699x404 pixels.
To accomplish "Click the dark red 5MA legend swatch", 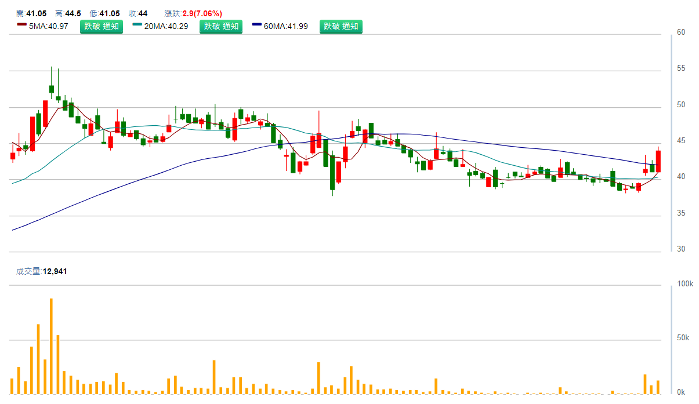I will 21,25.
